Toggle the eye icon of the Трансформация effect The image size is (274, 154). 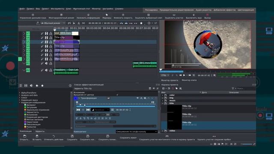[x=137, y=98]
